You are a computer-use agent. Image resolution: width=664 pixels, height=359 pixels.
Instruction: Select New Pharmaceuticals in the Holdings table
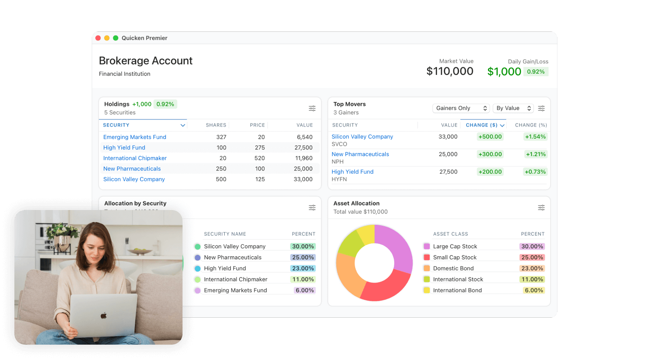pyautogui.click(x=132, y=168)
